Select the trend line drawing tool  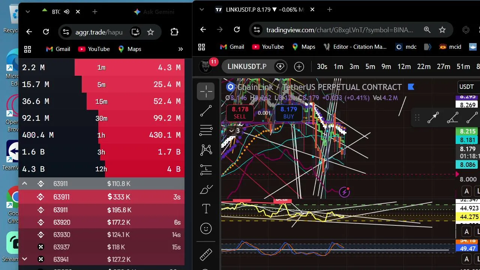coord(206,111)
